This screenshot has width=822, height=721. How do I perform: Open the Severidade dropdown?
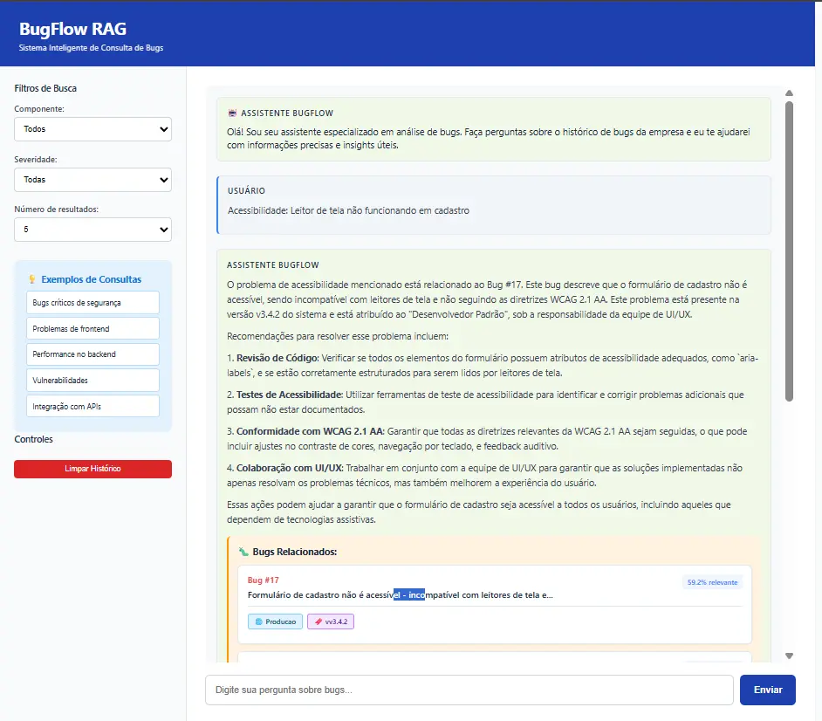(92, 179)
